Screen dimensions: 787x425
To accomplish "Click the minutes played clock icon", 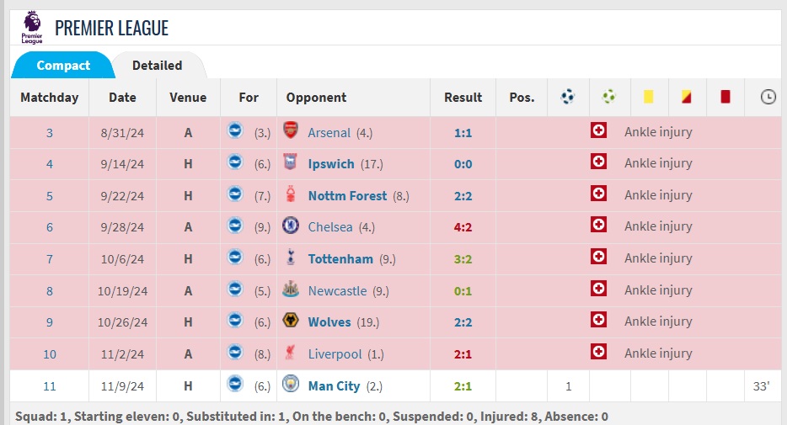I will [x=768, y=97].
